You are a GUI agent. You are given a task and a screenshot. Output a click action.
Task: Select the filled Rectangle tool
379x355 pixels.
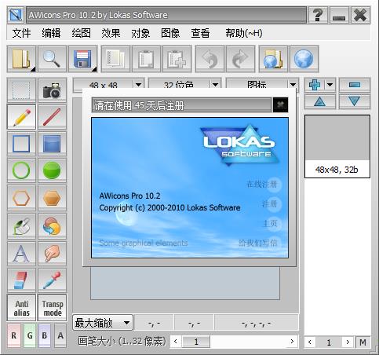point(52,144)
